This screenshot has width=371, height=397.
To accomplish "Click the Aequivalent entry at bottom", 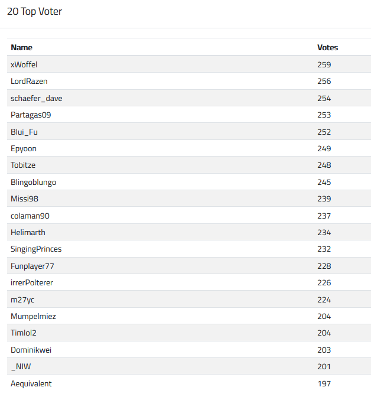I will [x=31, y=383].
